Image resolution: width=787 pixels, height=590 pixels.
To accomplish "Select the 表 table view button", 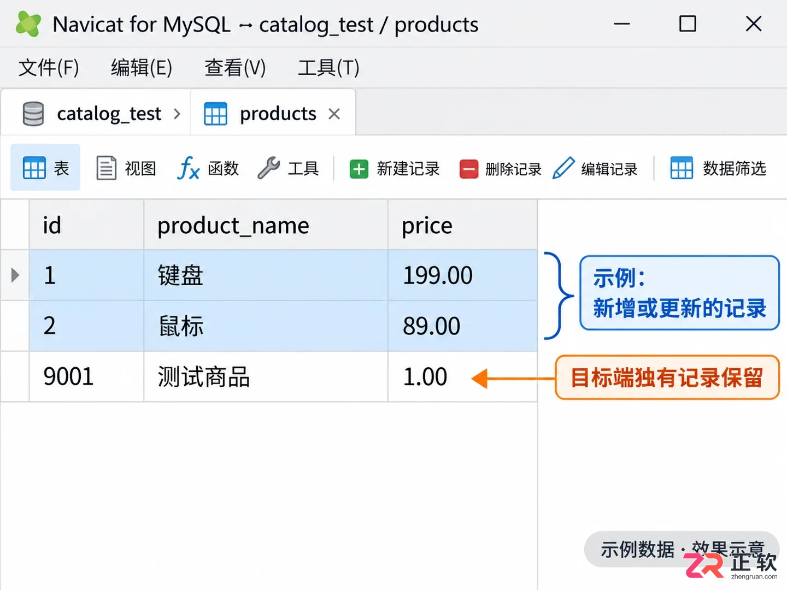I will click(45, 168).
